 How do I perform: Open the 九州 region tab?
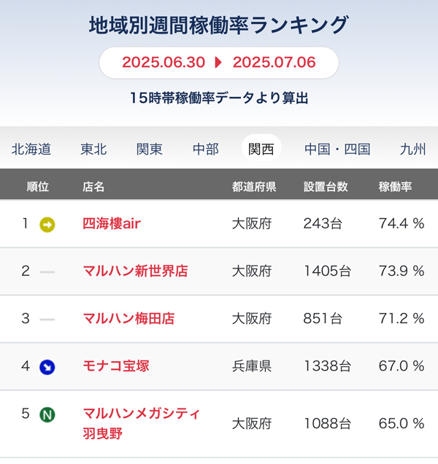tap(413, 149)
